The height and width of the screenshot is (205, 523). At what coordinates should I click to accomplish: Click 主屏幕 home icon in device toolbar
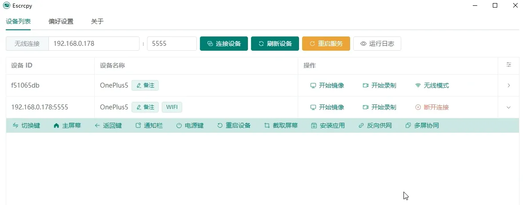pyautogui.click(x=67, y=125)
